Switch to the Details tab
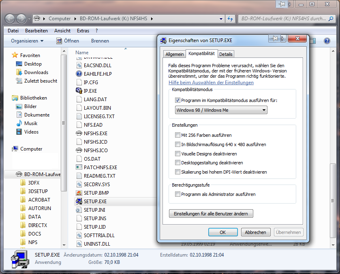 (x=226, y=54)
